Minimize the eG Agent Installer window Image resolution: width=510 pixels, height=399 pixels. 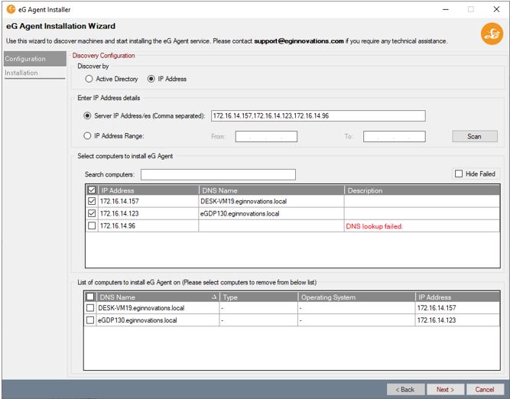click(446, 9)
